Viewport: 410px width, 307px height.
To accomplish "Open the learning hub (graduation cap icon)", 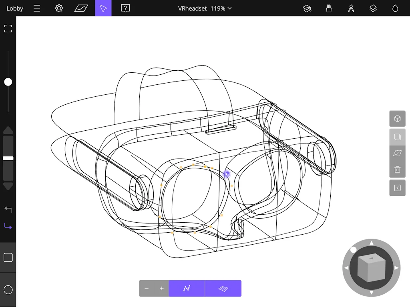I will [307, 8].
